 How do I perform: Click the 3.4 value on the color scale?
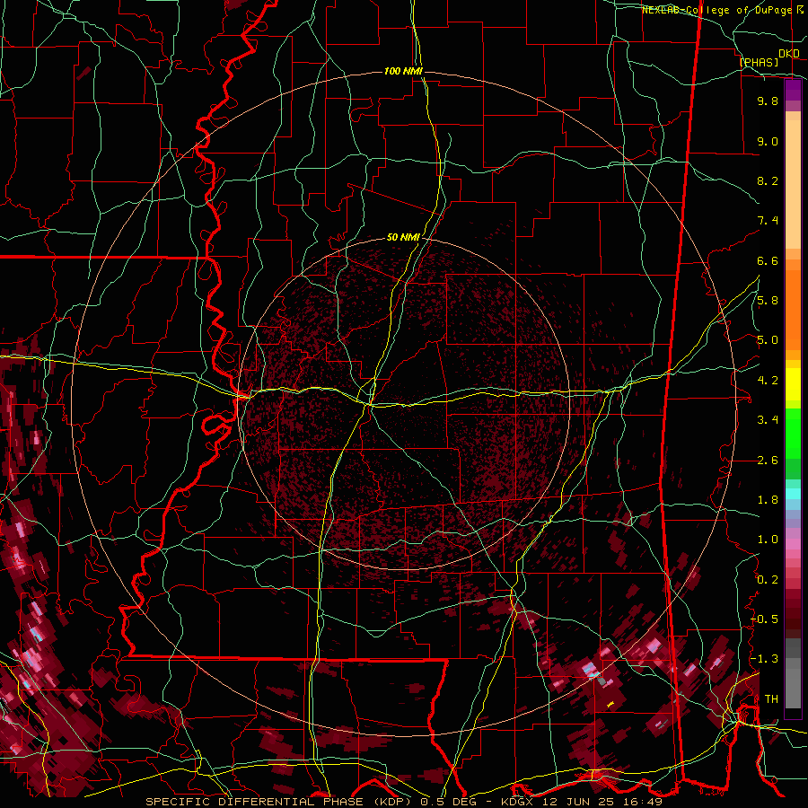tap(768, 420)
